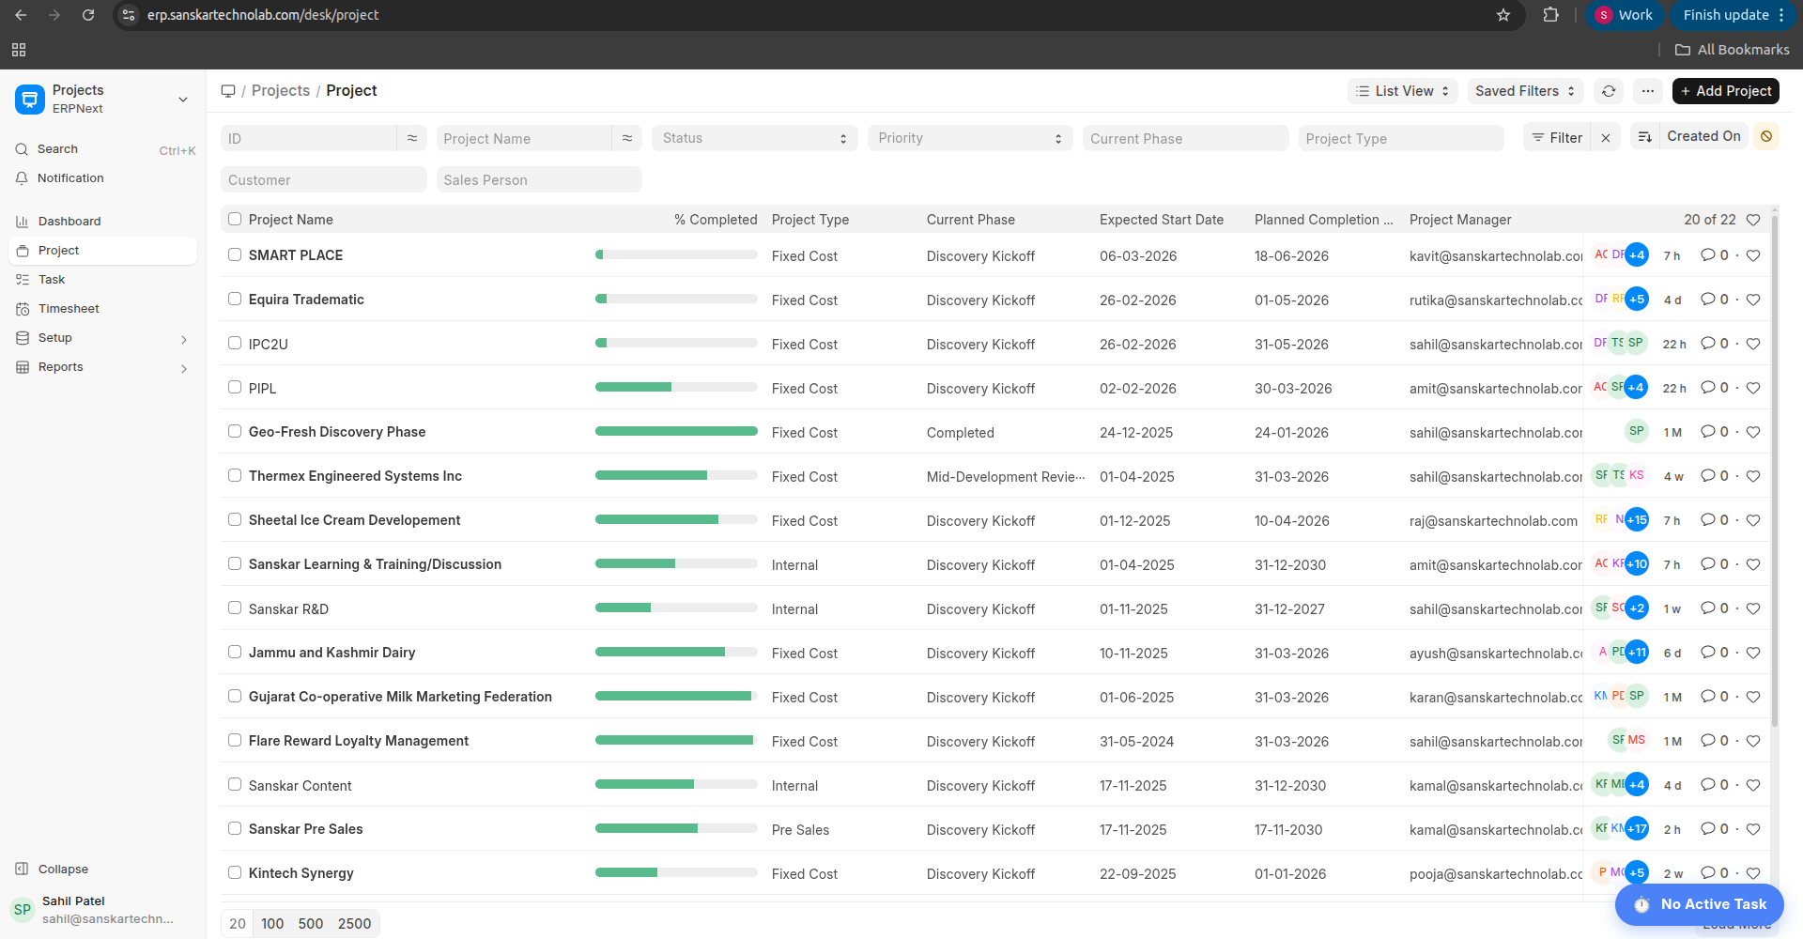Check the Equira Tradematic row checkbox
Screen dimensions: 1803x939
point(235,299)
